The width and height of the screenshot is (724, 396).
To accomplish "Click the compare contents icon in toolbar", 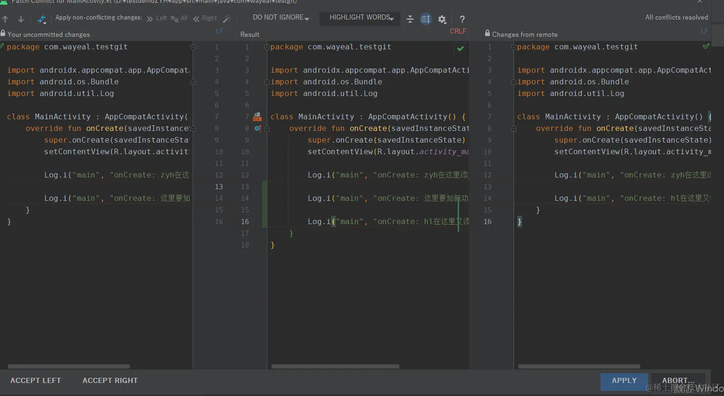I will pos(41,19).
